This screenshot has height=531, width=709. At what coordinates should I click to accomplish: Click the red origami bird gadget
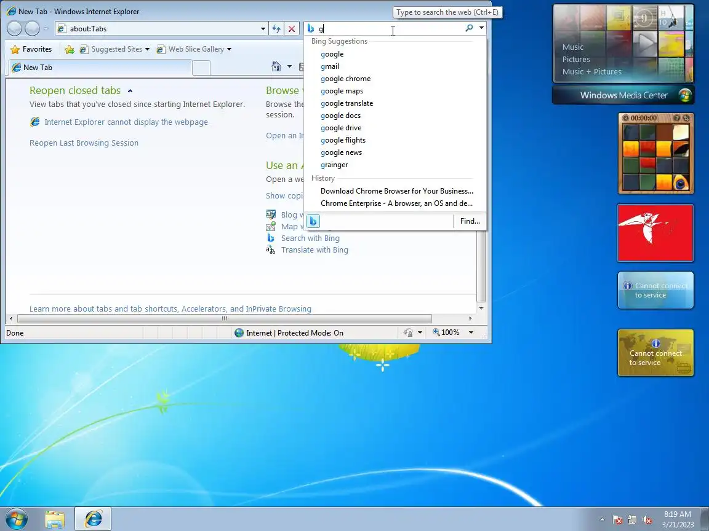coord(655,232)
